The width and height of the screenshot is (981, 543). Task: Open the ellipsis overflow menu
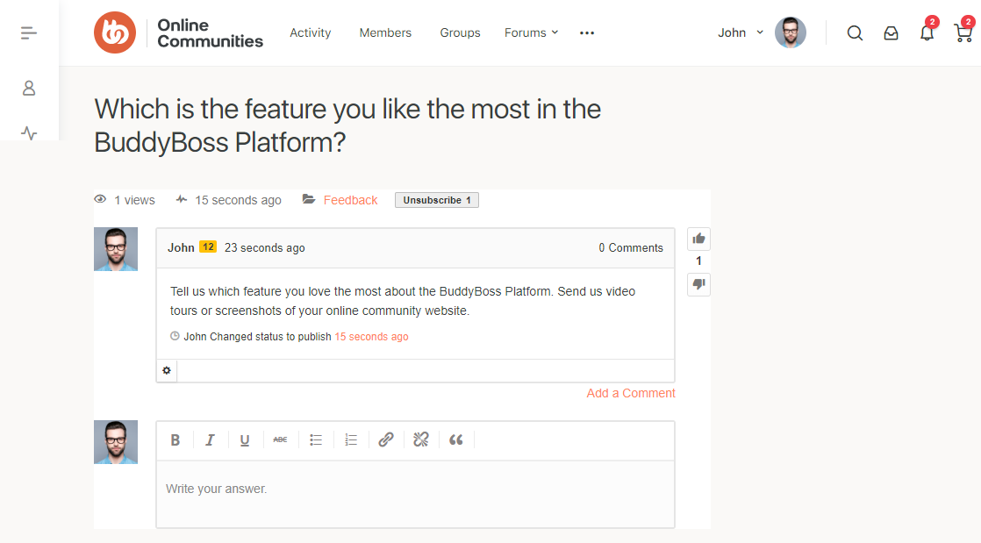(x=586, y=32)
